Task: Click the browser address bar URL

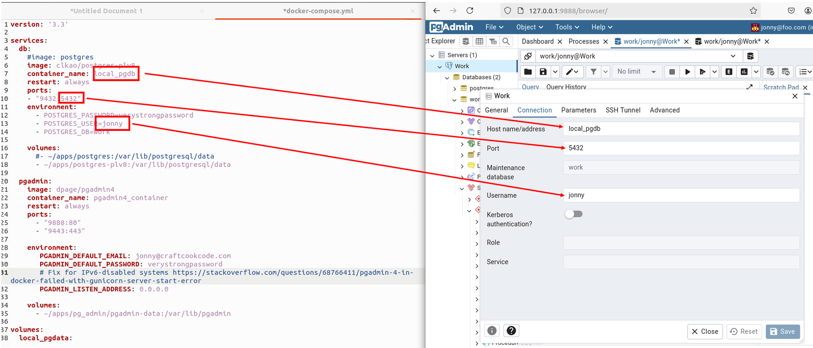Action: coord(568,11)
